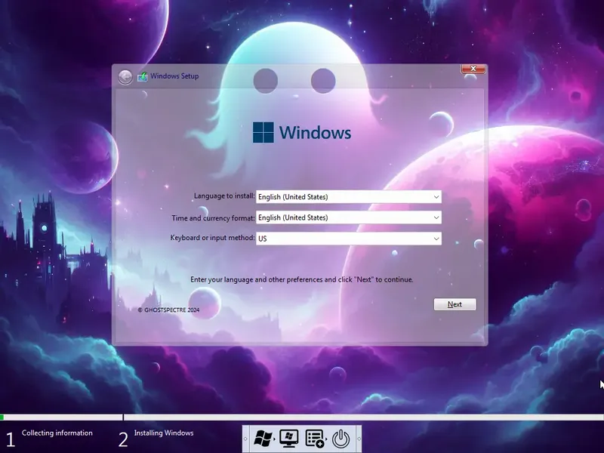The height and width of the screenshot is (453, 604).
Task: Open the Language to install dropdown
Action: 436,196
